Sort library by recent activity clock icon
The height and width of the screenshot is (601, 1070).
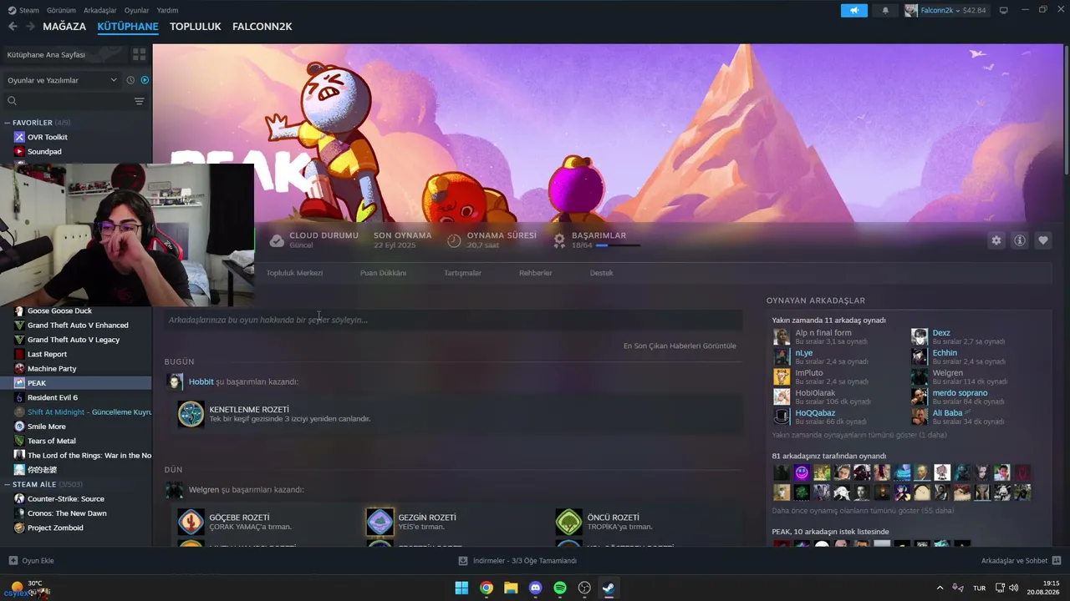click(130, 80)
